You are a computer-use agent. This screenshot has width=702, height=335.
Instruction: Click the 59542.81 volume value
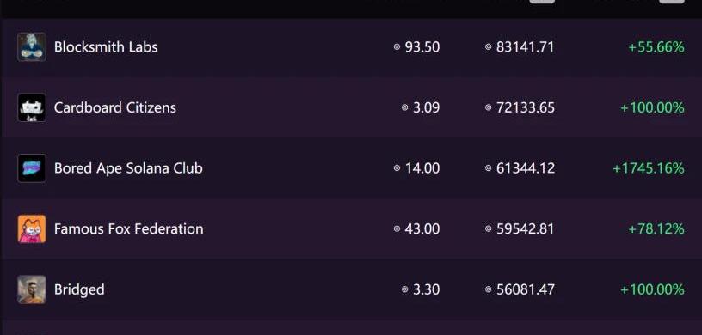525,229
